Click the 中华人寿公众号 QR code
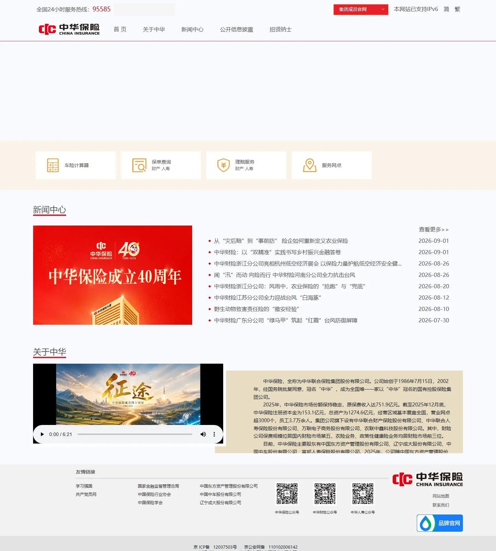The width and height of the screenshot is (496, 551). (363, 493)
